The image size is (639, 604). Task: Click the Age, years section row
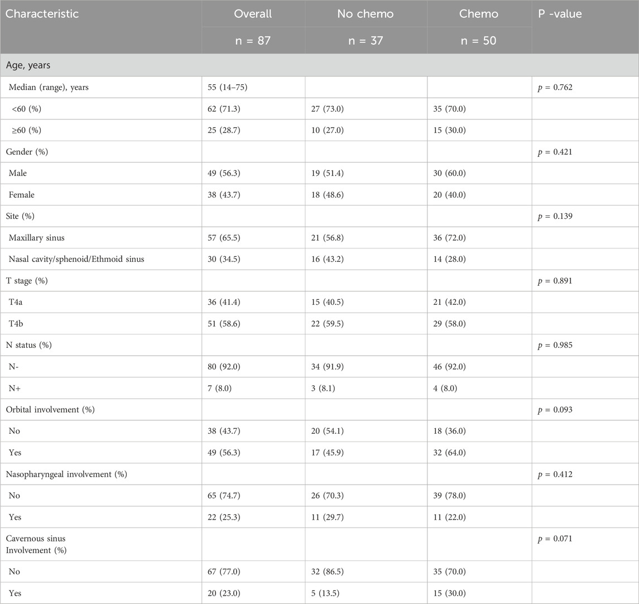click(28, 65)
